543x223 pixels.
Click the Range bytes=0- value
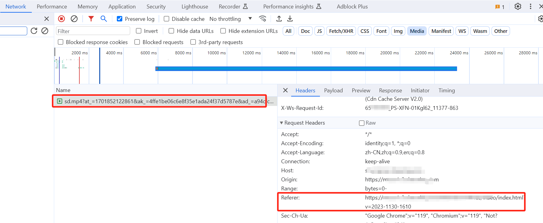[x=376, y=189]
